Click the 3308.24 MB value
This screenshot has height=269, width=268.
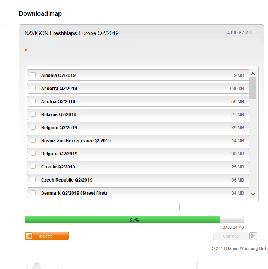(233, 227)
